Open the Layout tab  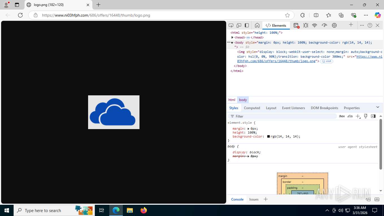pyautogui.click(x=271, y=108)
